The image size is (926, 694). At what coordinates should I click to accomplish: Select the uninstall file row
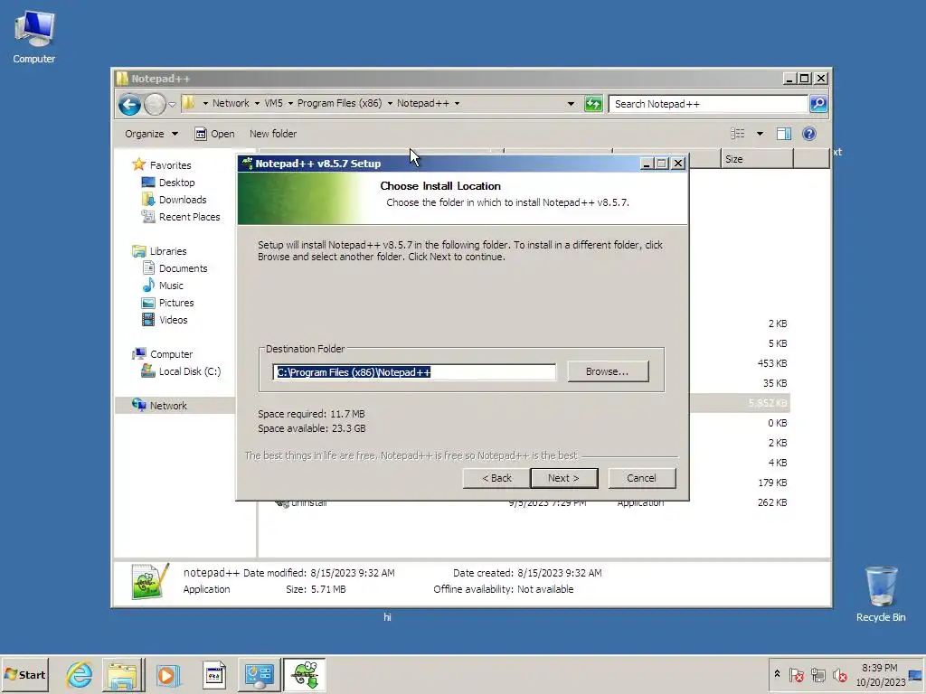524,503
